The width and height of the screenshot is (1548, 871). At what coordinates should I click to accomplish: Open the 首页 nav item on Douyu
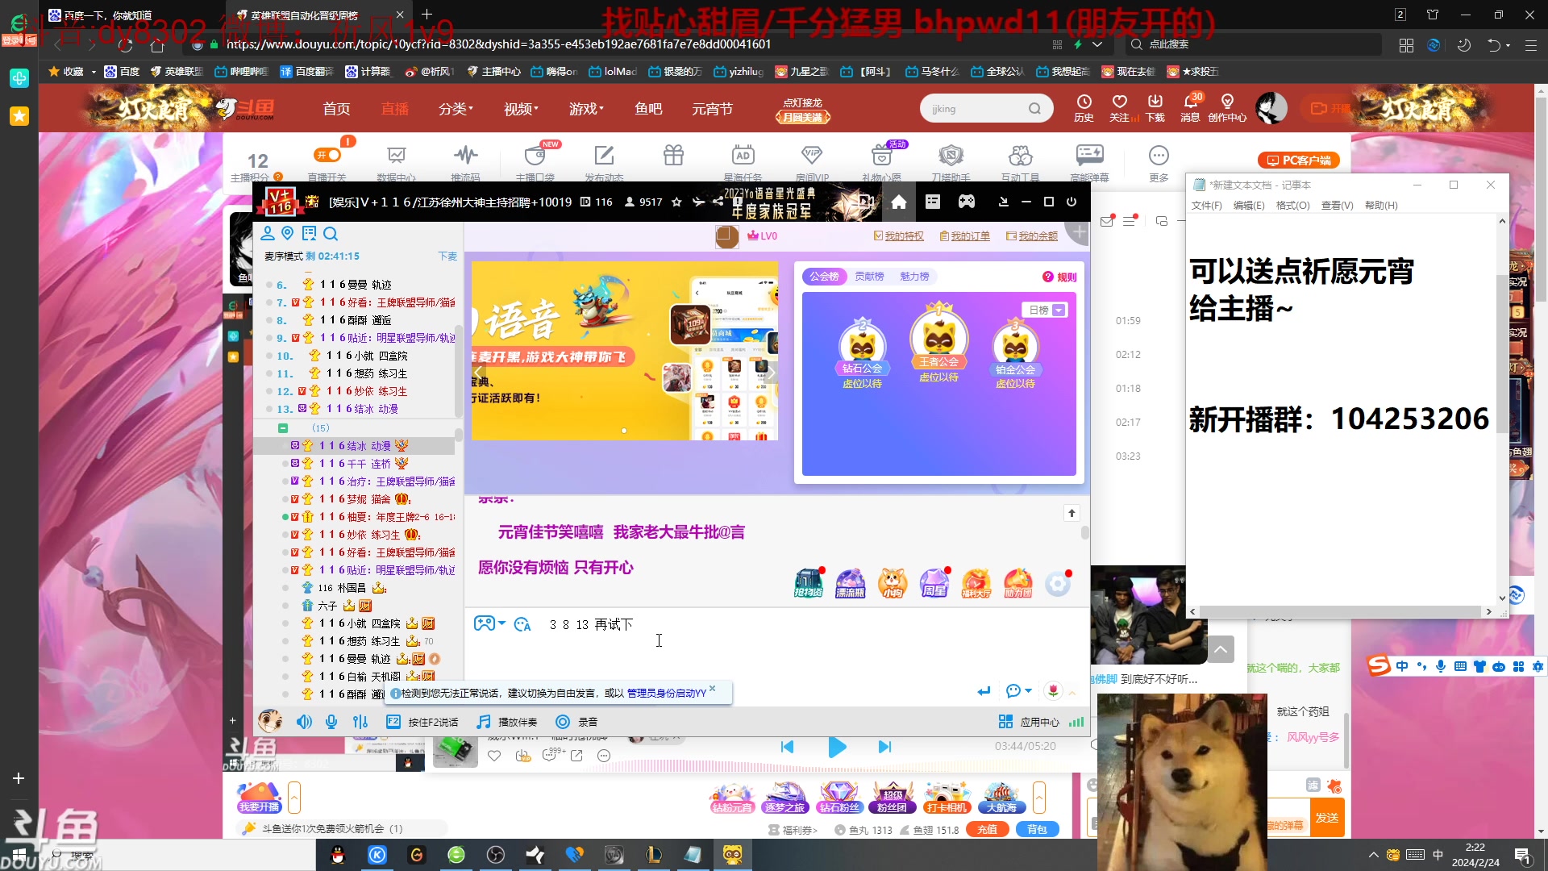click(336, 109)
